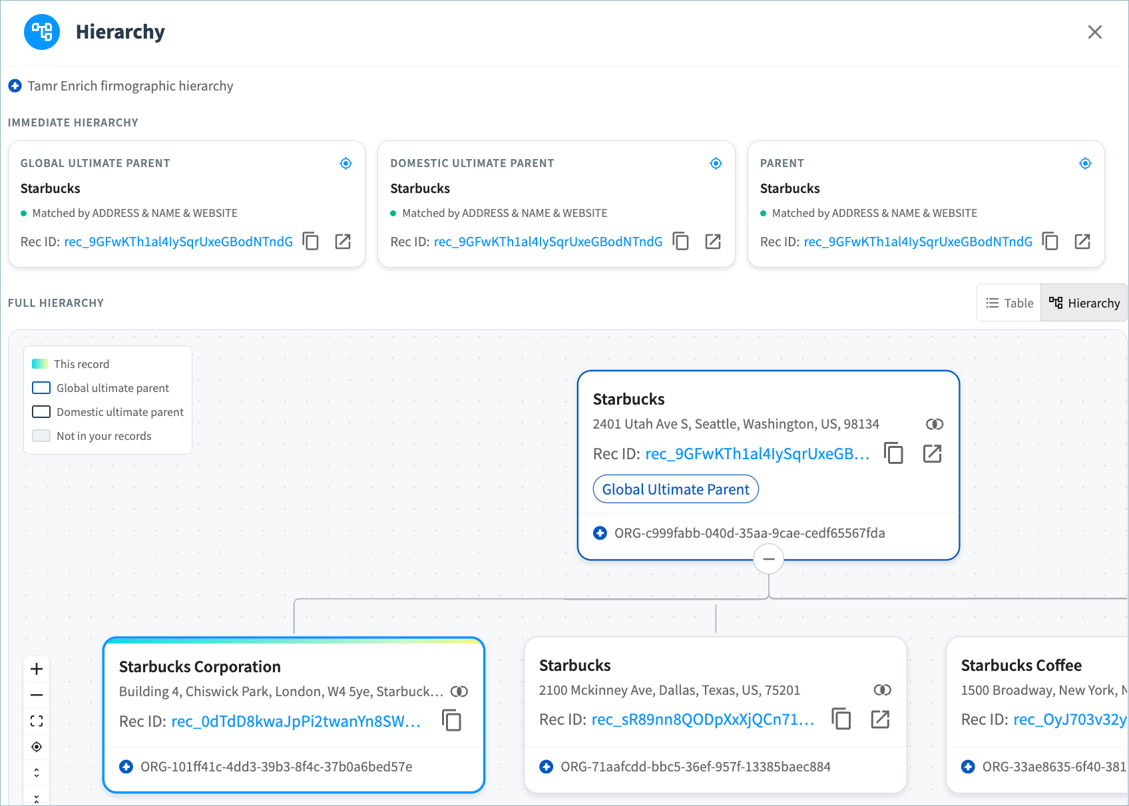Screen dimensions: 1129x806
Task: Select the Hierarchy view tab
Action: point(1084,303)
